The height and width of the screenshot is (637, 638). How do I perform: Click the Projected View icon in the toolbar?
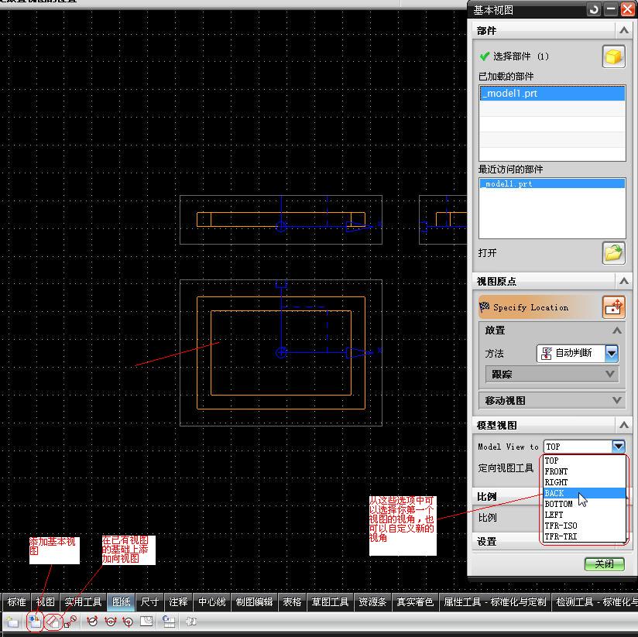click(53, 622)
